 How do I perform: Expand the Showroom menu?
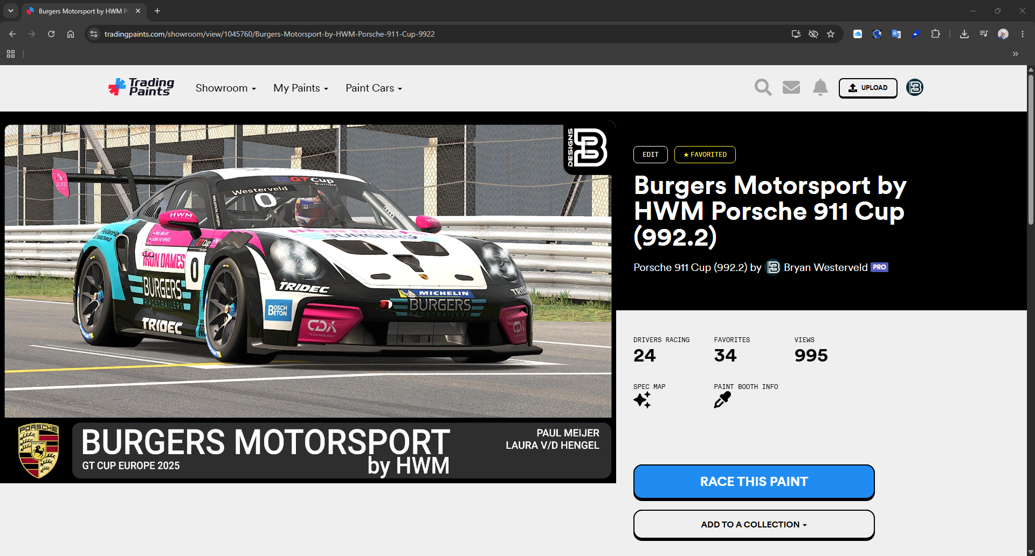(226, 88)
